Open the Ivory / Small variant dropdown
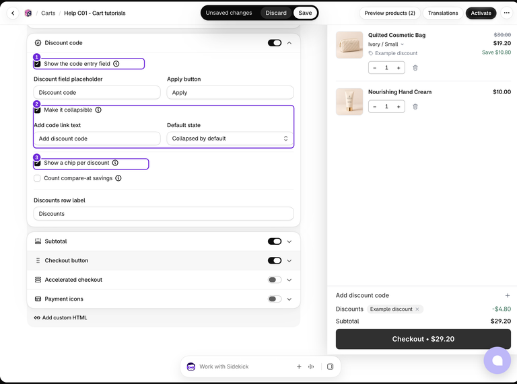The height and width of the screenshot is (384, 517). (386, 44)
